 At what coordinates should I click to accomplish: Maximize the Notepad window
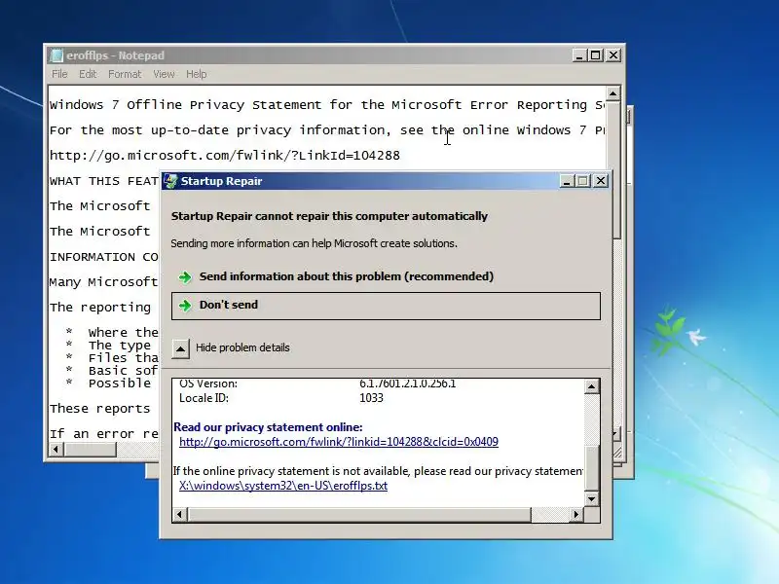coord(596,55)
